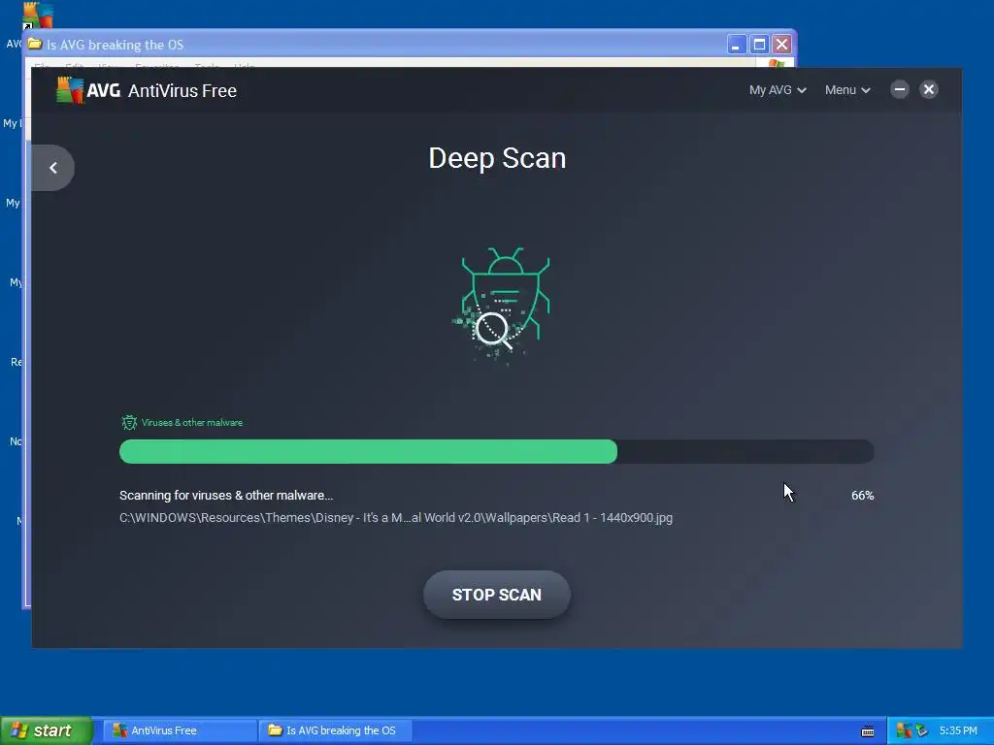
Task: Click the scanned file path text
Action: 396,518
